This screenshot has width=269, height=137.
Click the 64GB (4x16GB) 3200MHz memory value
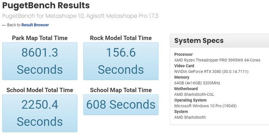tap(197, 83)
